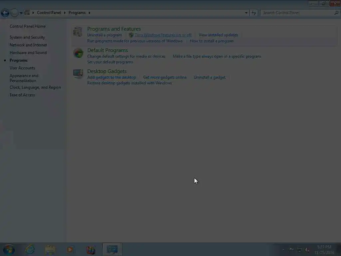The width and height of the screenshot is (341, 256).
Task: Select Programs in the sidebar
Action: pyautogui.click(x=19, y=60)
